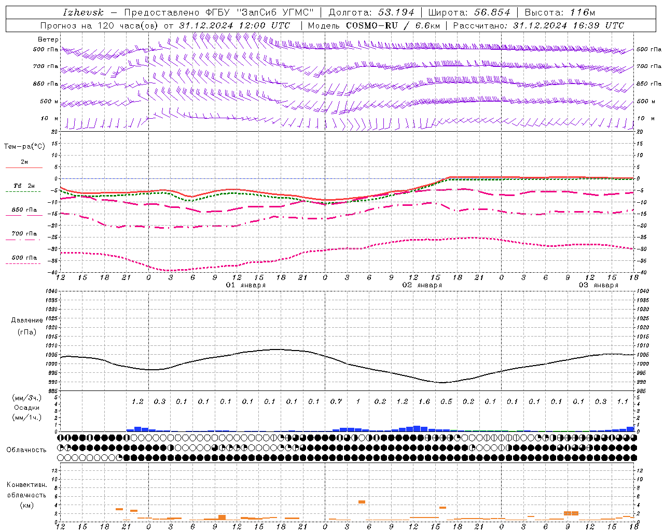Click the 'Широта: 56.854' latitude value

pyautogui.click(x=469, y=12)
